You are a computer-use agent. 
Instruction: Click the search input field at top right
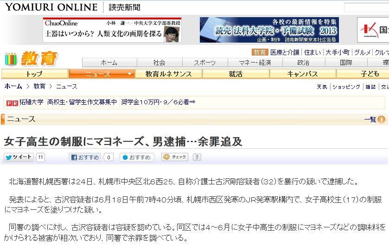click(366, 7)
